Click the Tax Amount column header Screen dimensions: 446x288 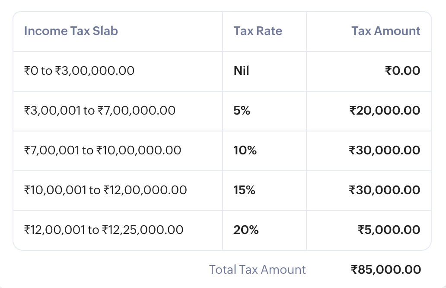click(x=385, y=31)
